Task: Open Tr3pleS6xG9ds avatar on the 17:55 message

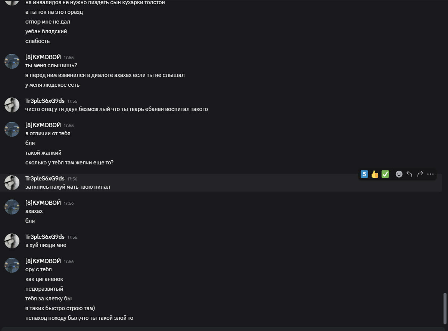Action: 12,105
